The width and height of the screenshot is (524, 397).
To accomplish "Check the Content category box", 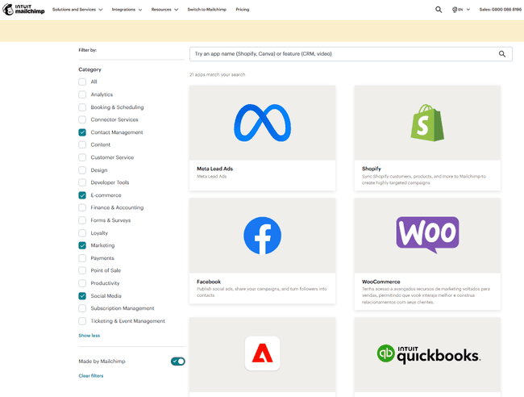I will pos(82,144).
